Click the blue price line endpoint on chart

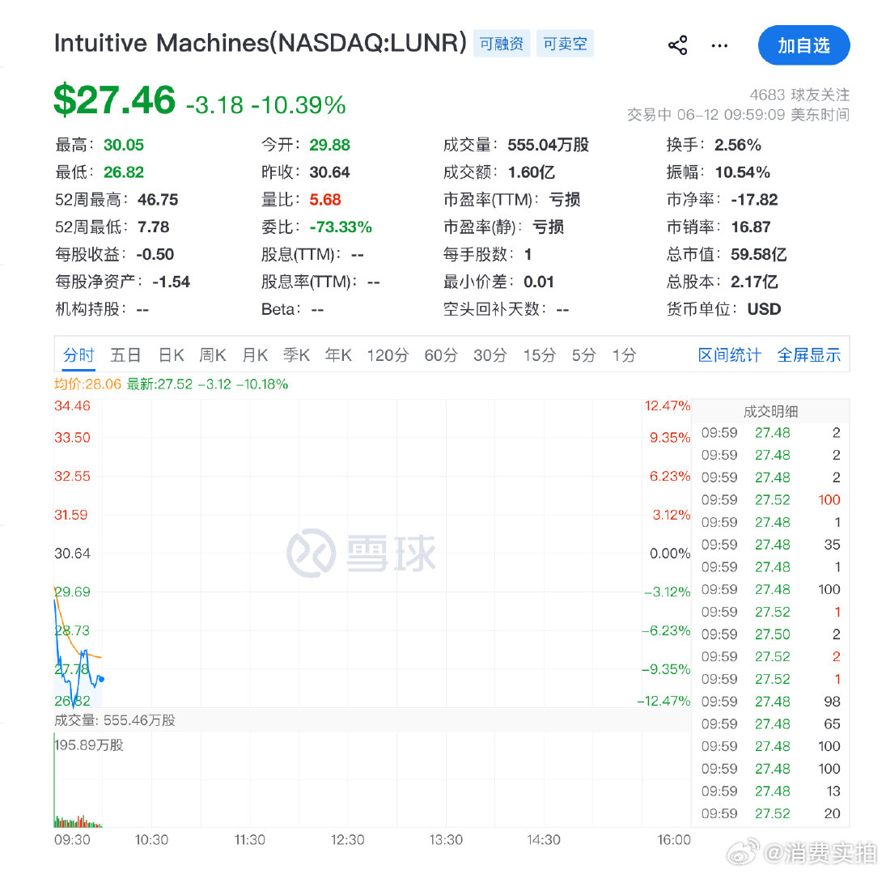point(102,679)
